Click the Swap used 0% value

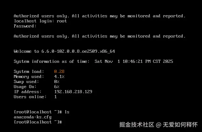57,81
